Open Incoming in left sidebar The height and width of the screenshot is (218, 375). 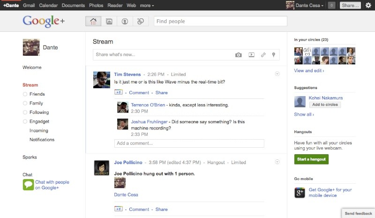point(39,130)
